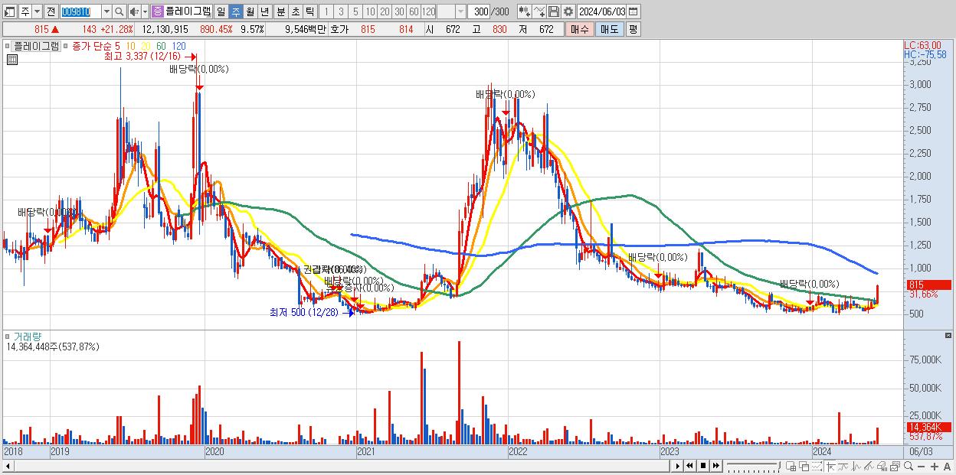Choose the 10 interval button
The width and height of the screenshot is (956, 475).
coord(370,11)
